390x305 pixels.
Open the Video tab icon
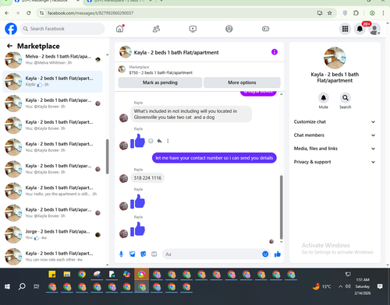(x=193, y=29)
